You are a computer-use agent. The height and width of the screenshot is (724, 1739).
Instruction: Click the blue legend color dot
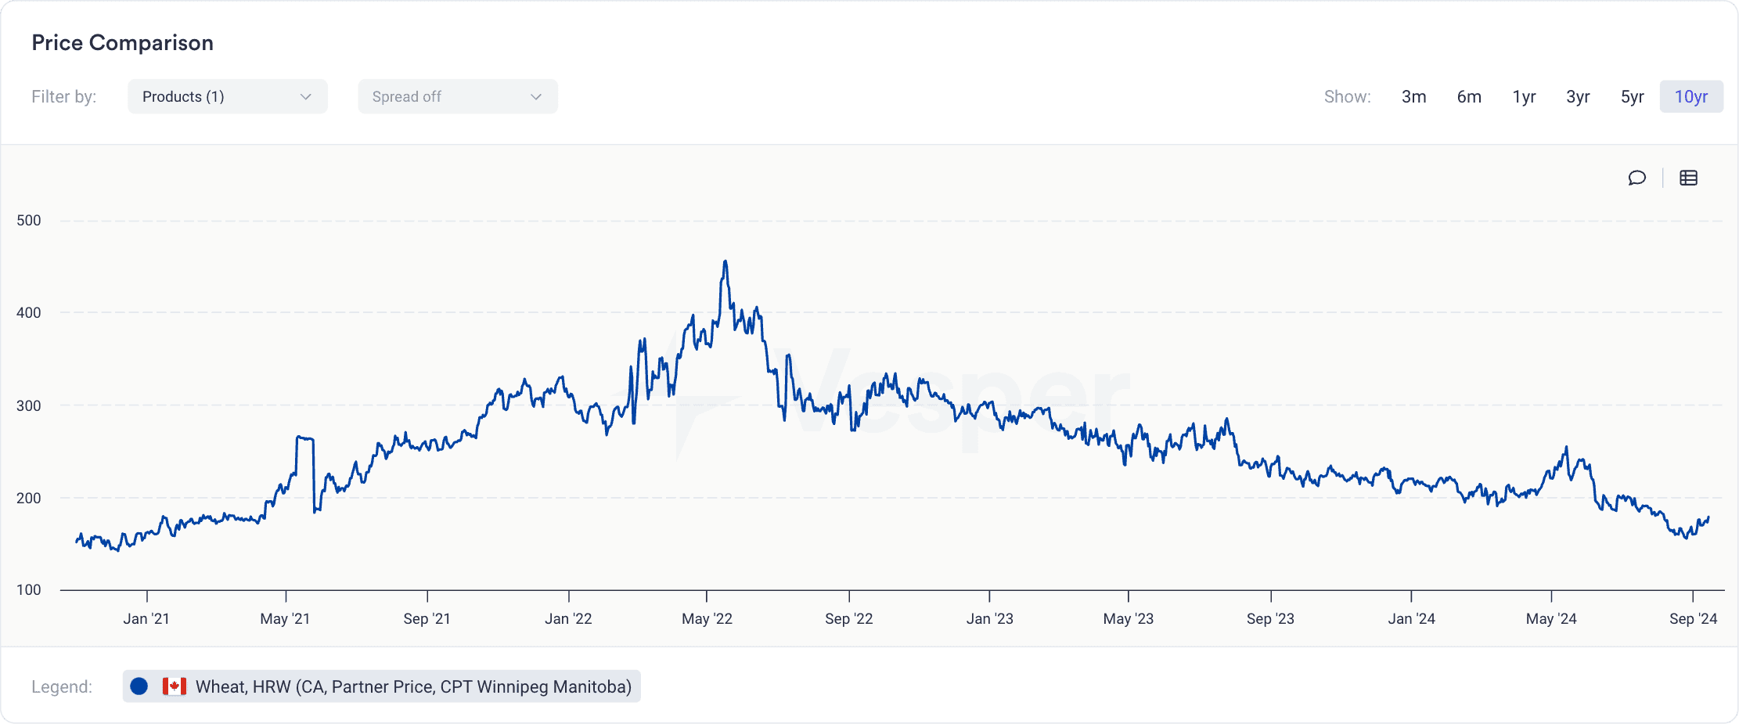[139, 686]
